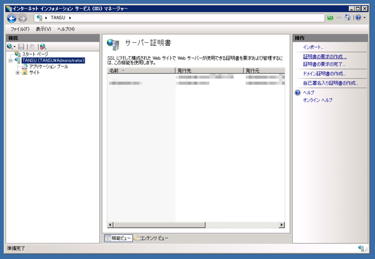The width and height of the screenshot is (375, 259).
Task: Select the サイト tree node
Action: [34, 72]
